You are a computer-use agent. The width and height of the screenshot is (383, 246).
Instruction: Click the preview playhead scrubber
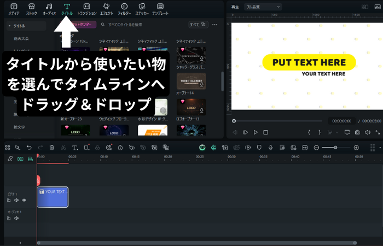click(x=234, y=121)
